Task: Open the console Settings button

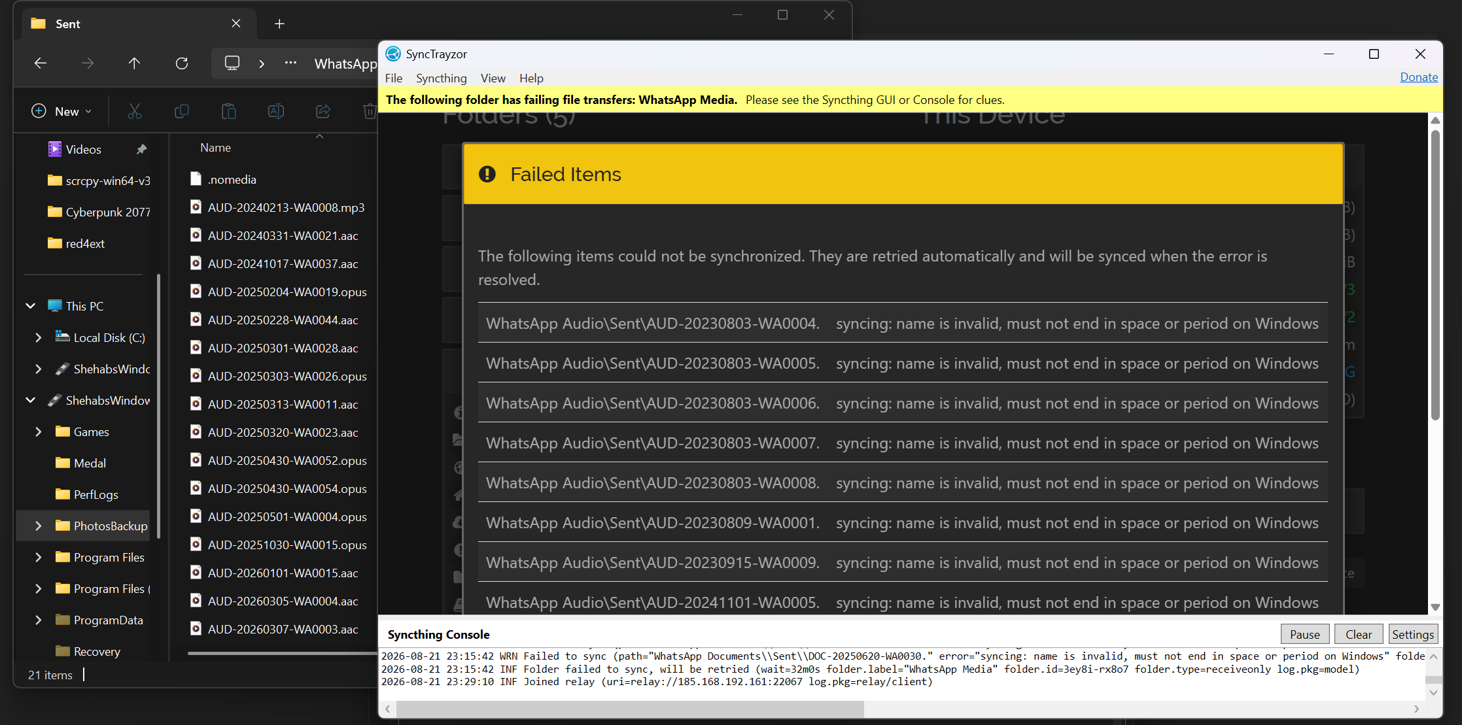Action: click(x=1413, y=634)
